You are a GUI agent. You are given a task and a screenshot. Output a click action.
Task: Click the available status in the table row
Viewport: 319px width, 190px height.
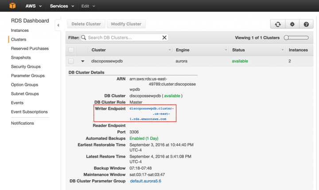click(x=240, y=61)
